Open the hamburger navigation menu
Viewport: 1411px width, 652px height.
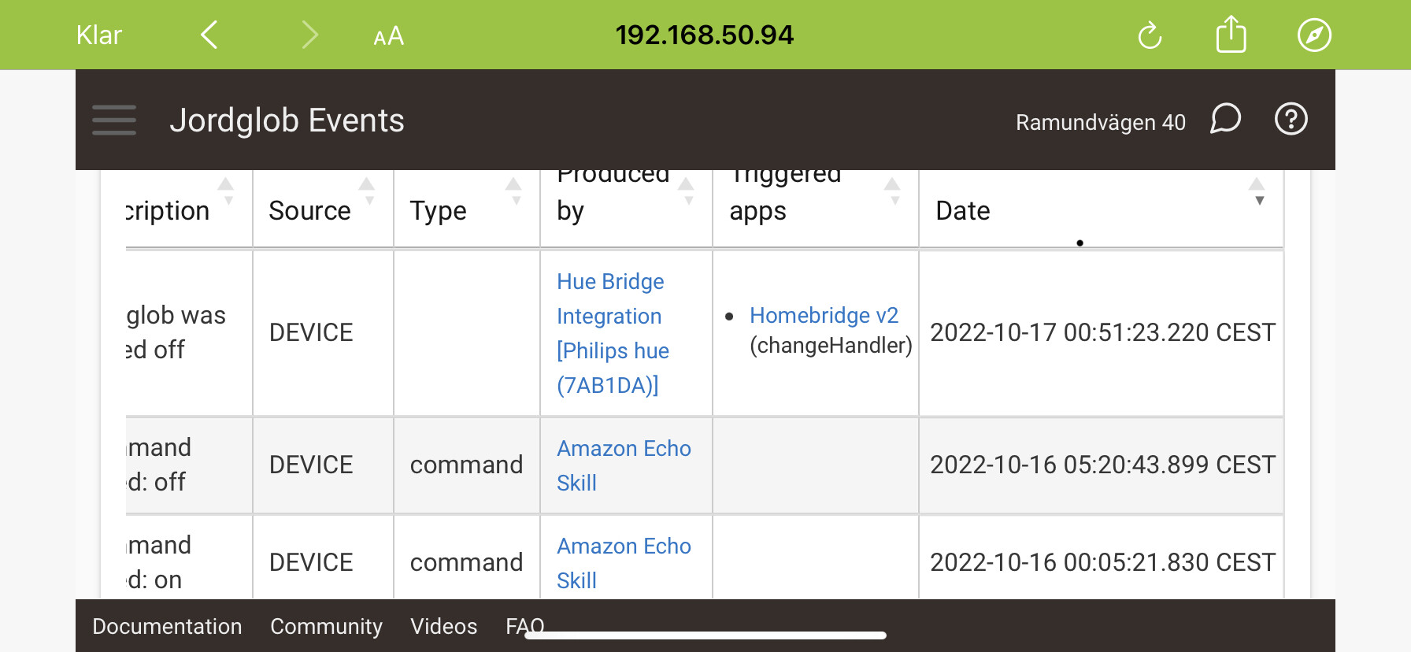point(114,120)
